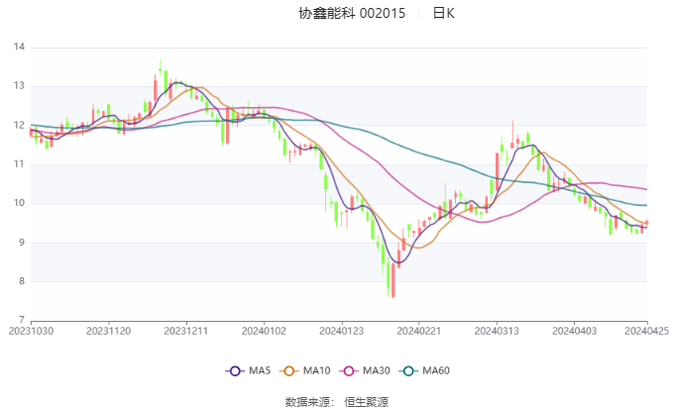674x409 pixels.
Task: Select the 20240102 date on x-axis
Action: (x=264, y=332)
